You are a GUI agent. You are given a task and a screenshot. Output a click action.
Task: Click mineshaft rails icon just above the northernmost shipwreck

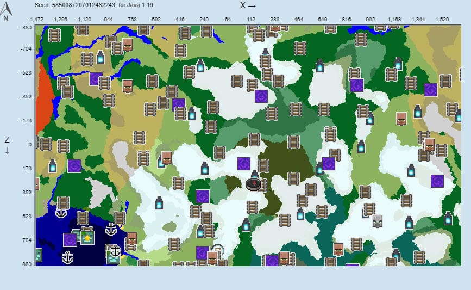(x=63, y=203)
